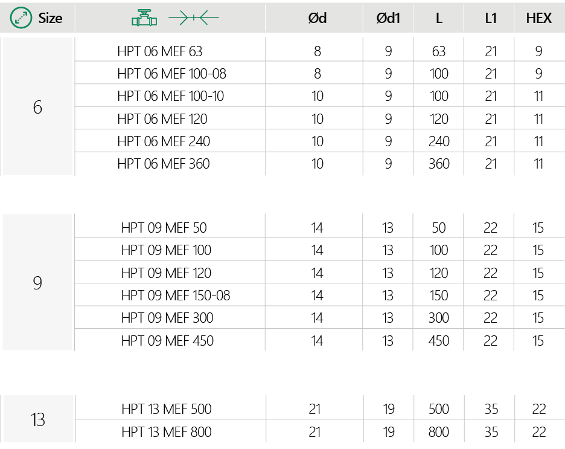
Task: Click the L1 column header
Action: 491,18
